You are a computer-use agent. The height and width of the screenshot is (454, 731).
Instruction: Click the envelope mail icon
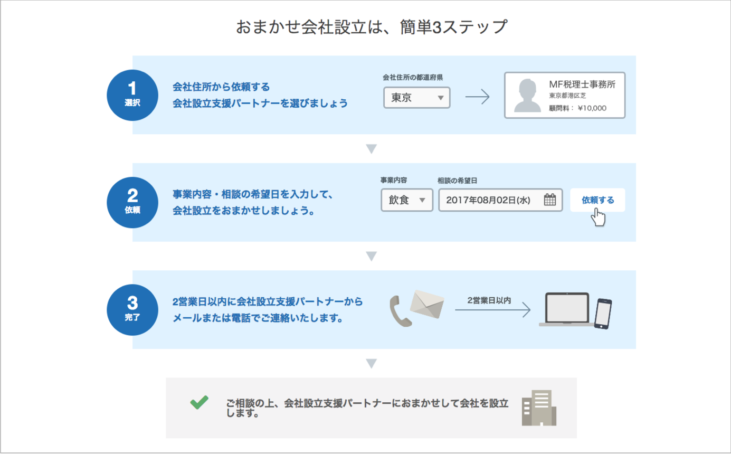click(426, 303)
